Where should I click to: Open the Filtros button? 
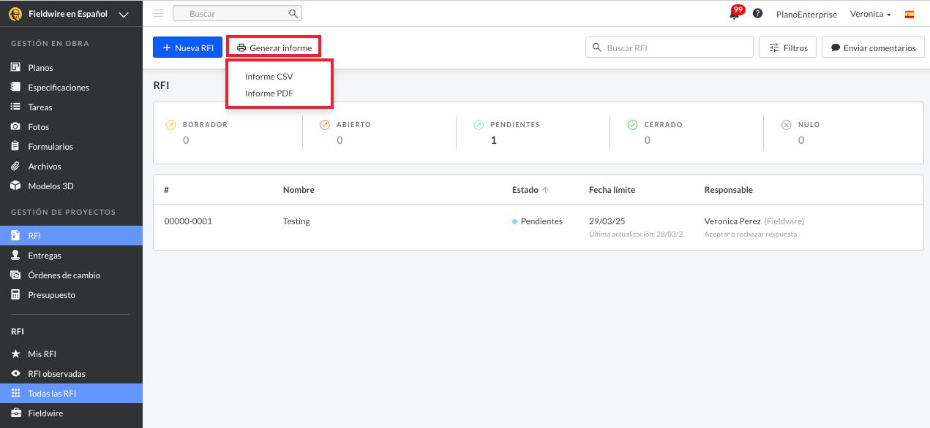788,47
